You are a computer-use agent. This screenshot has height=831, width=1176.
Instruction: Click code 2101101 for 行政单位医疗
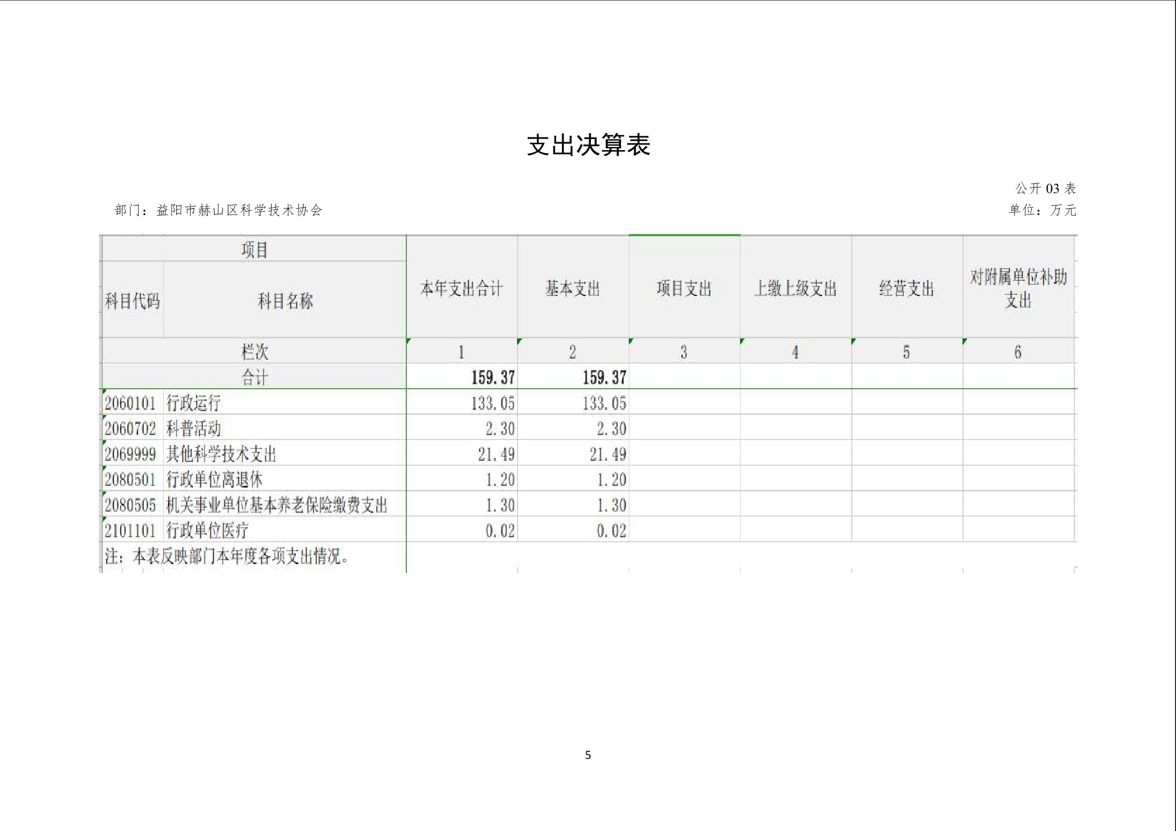[x=130, y=531]
